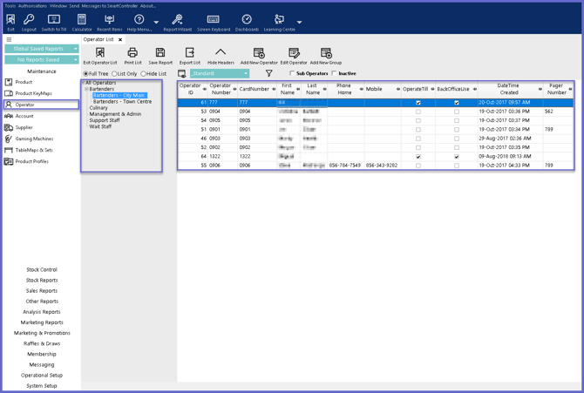This screenshot has width=584, height=393.
Task: Select the List Only radio button
Action: pos(114,74)
